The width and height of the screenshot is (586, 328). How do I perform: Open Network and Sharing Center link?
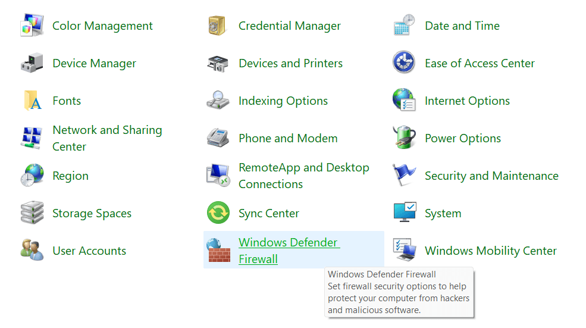[107, 138]
